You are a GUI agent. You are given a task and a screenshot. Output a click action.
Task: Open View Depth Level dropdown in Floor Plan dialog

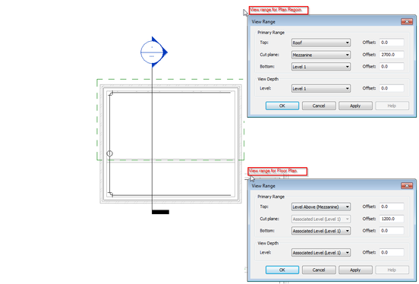[320, 252]
